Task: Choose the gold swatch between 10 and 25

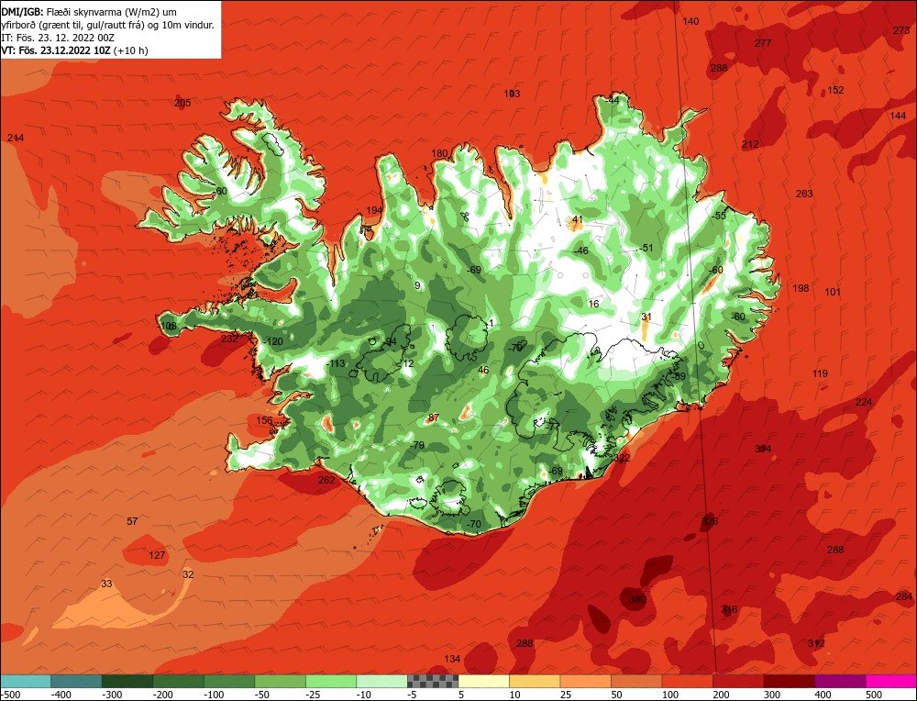Action: [x=535, y=681]
